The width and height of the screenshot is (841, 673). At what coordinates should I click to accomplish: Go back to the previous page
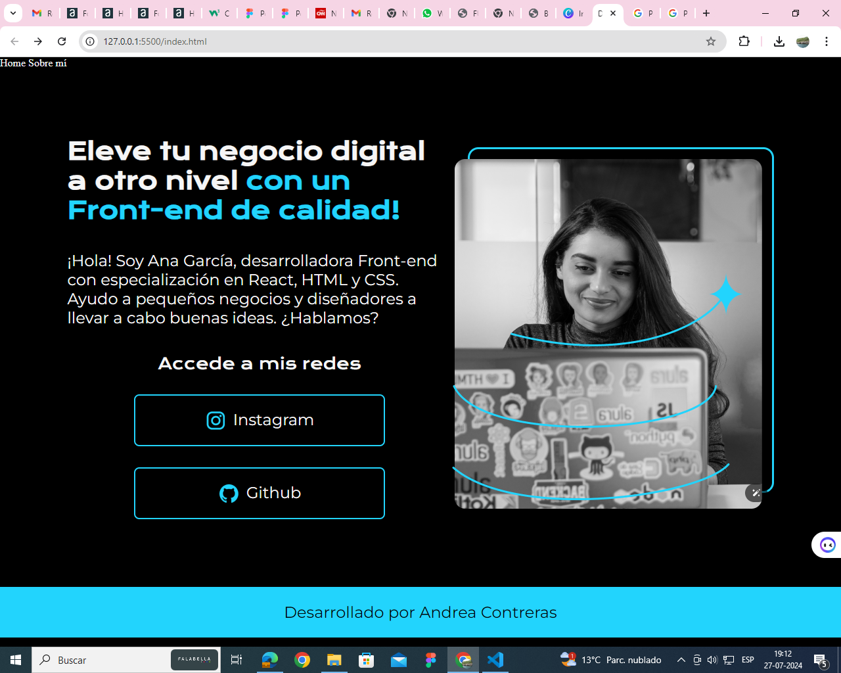(x=14, y=41)
